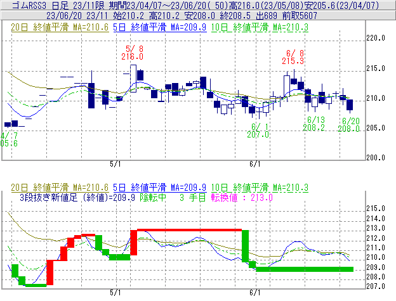Click the 陰転中 status text

(153, 197)
